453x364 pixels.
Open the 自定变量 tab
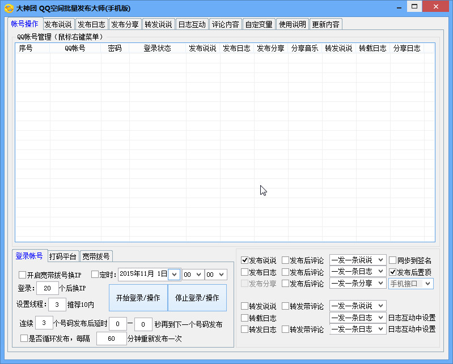tap(259, 24)
